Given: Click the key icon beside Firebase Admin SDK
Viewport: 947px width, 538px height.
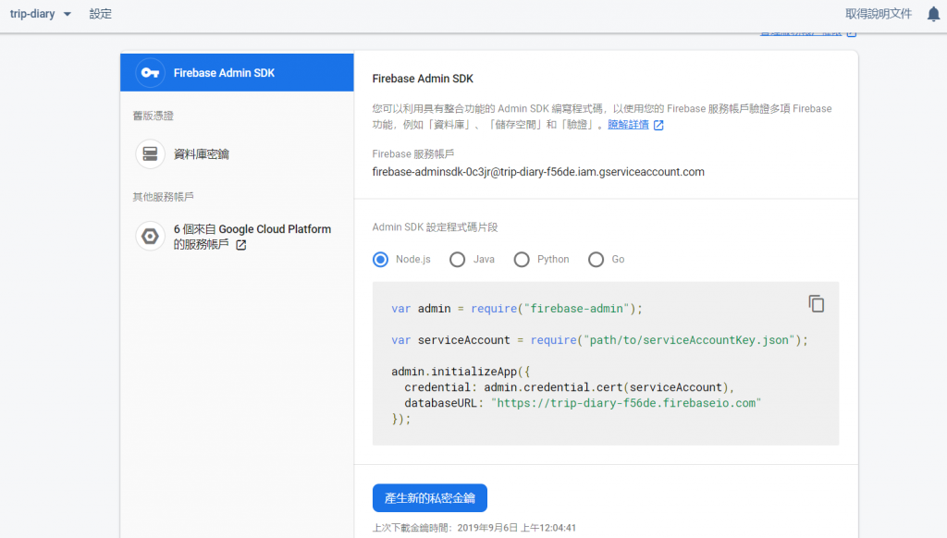Looking at the screenshot, I should [150, 73].
